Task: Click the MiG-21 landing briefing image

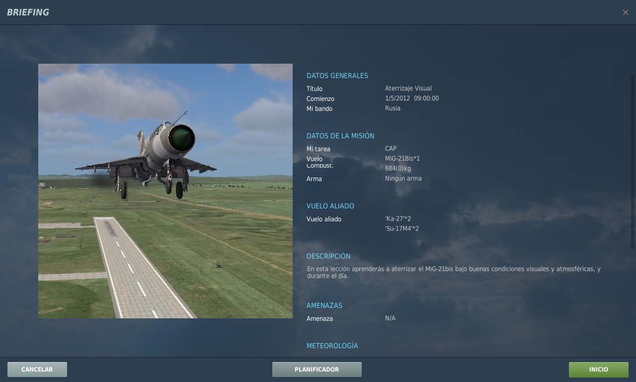Action: (165, 191)
